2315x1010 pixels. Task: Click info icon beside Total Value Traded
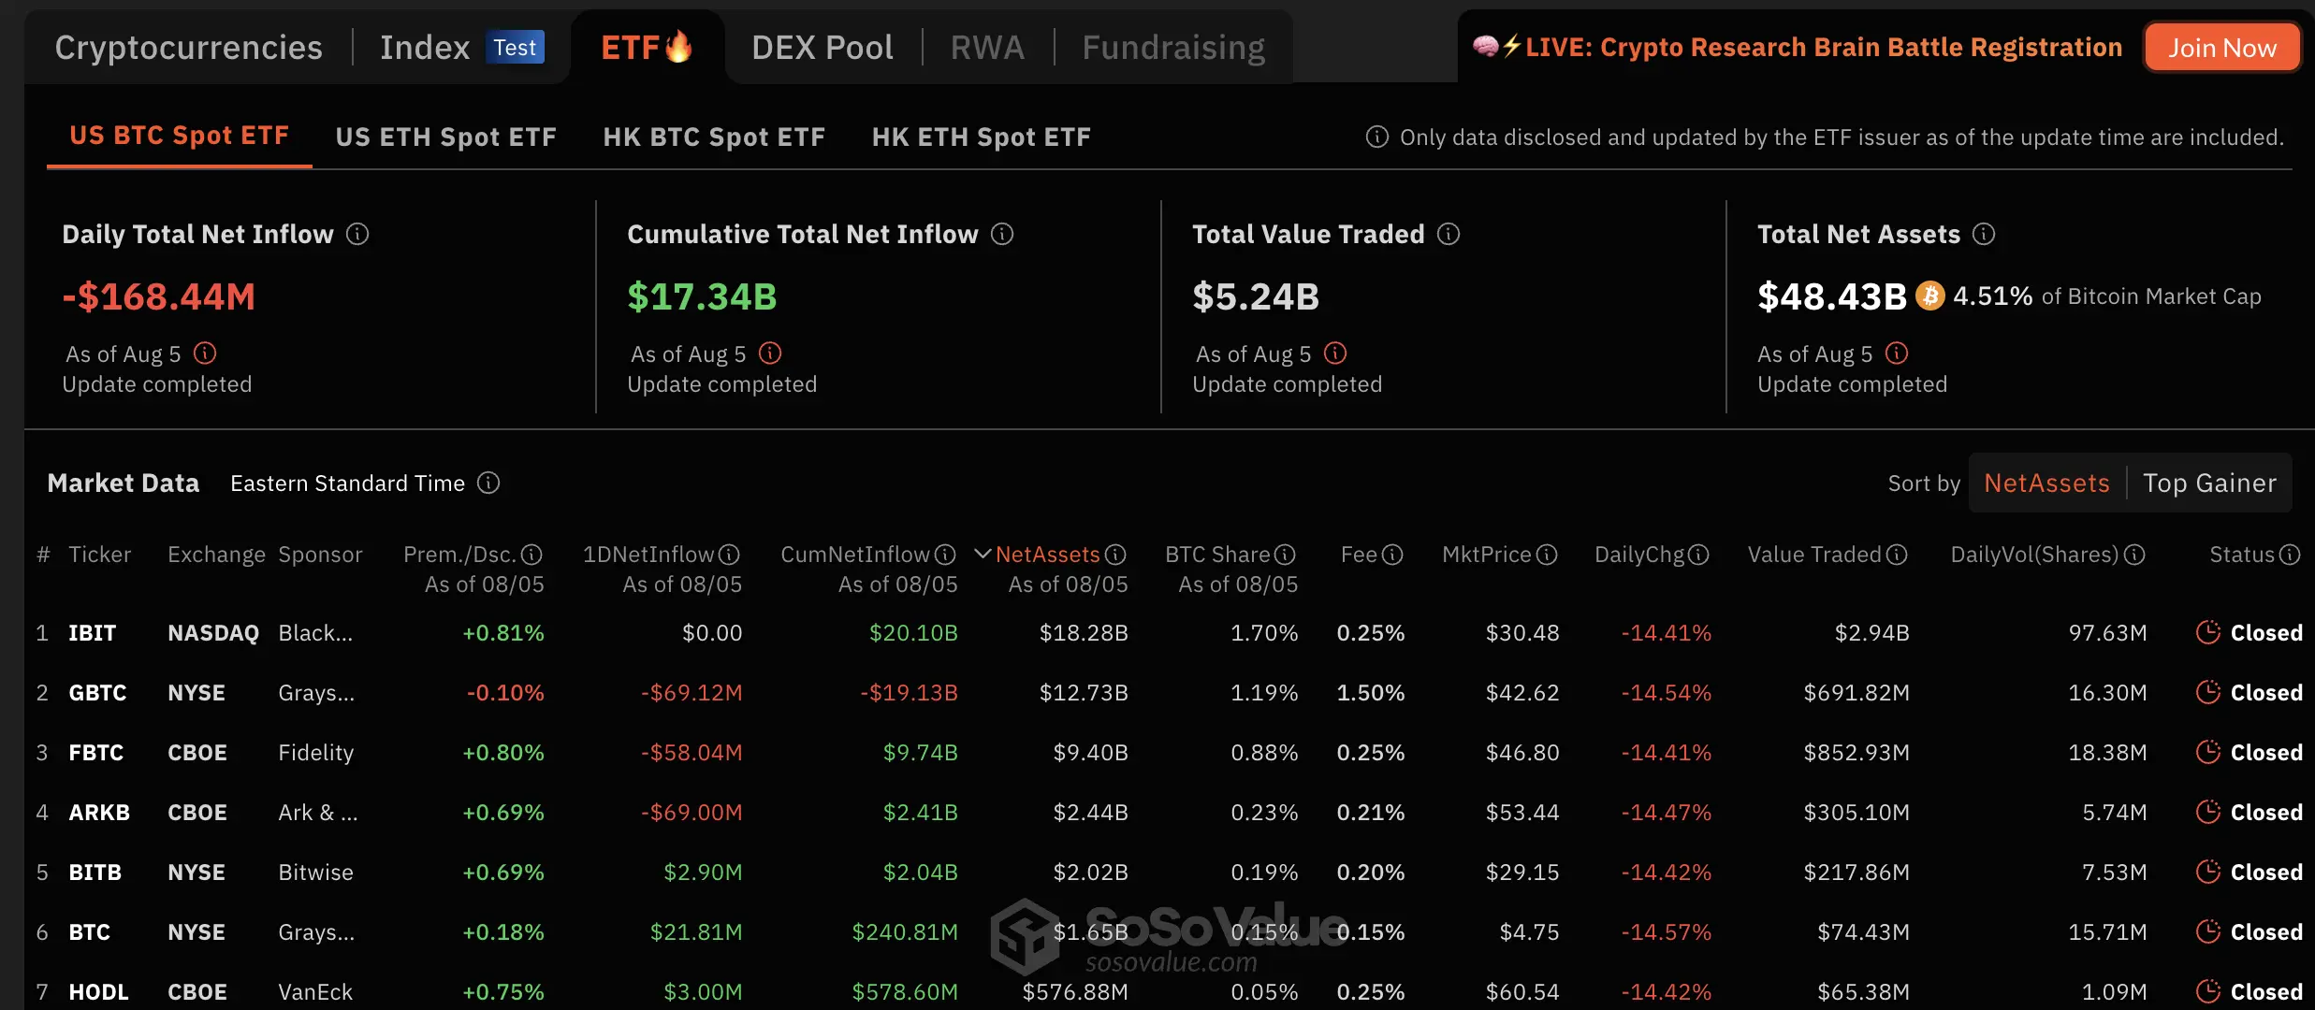coord(1449,234)
